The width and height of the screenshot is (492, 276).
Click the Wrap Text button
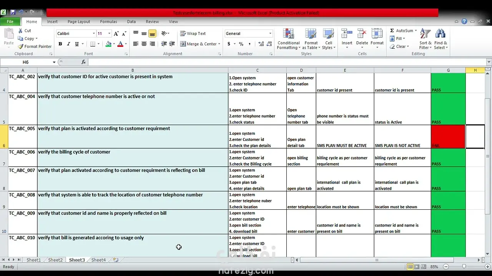pyautogui.click(x=193, y=34)
